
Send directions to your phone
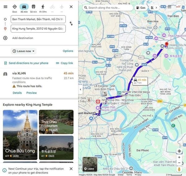pyautogui.click(x=26, y=63)
